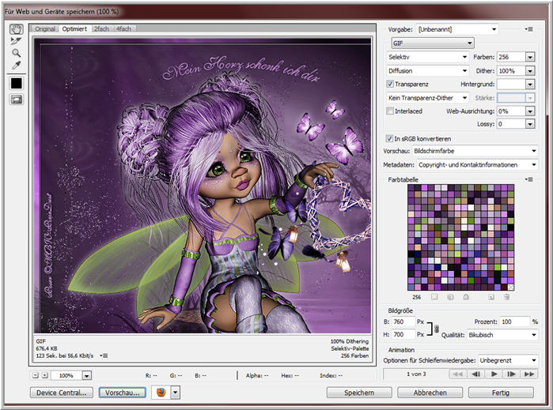Open the Farben color count dropdown
Viewport: 553px width, 410px height.
(x=530, y=57)
